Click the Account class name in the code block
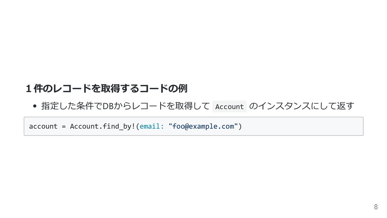 pos(84,126)
